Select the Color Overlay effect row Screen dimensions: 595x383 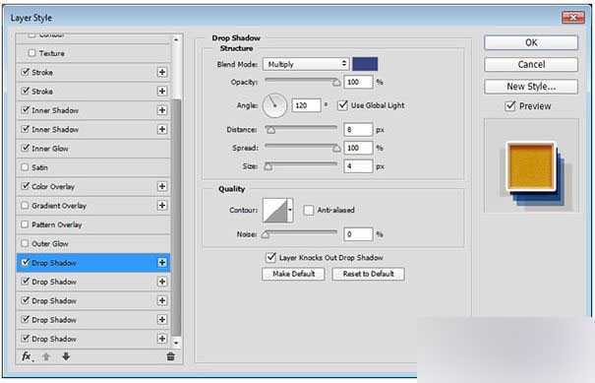93,186
